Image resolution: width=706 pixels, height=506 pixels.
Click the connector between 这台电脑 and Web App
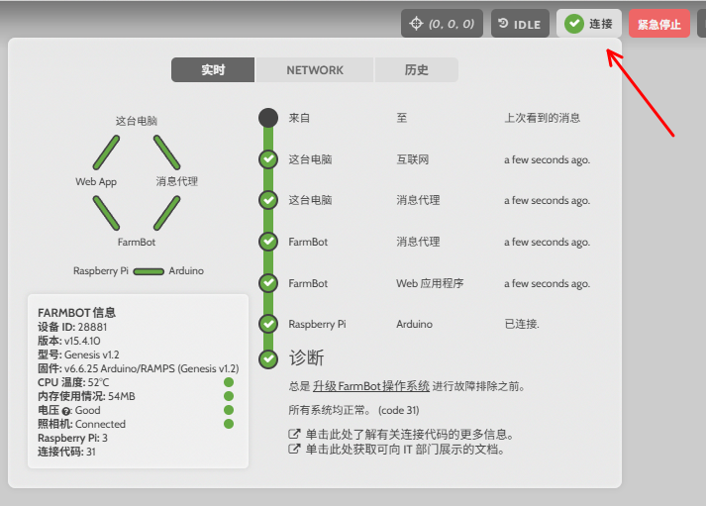[x=106, y=152]
